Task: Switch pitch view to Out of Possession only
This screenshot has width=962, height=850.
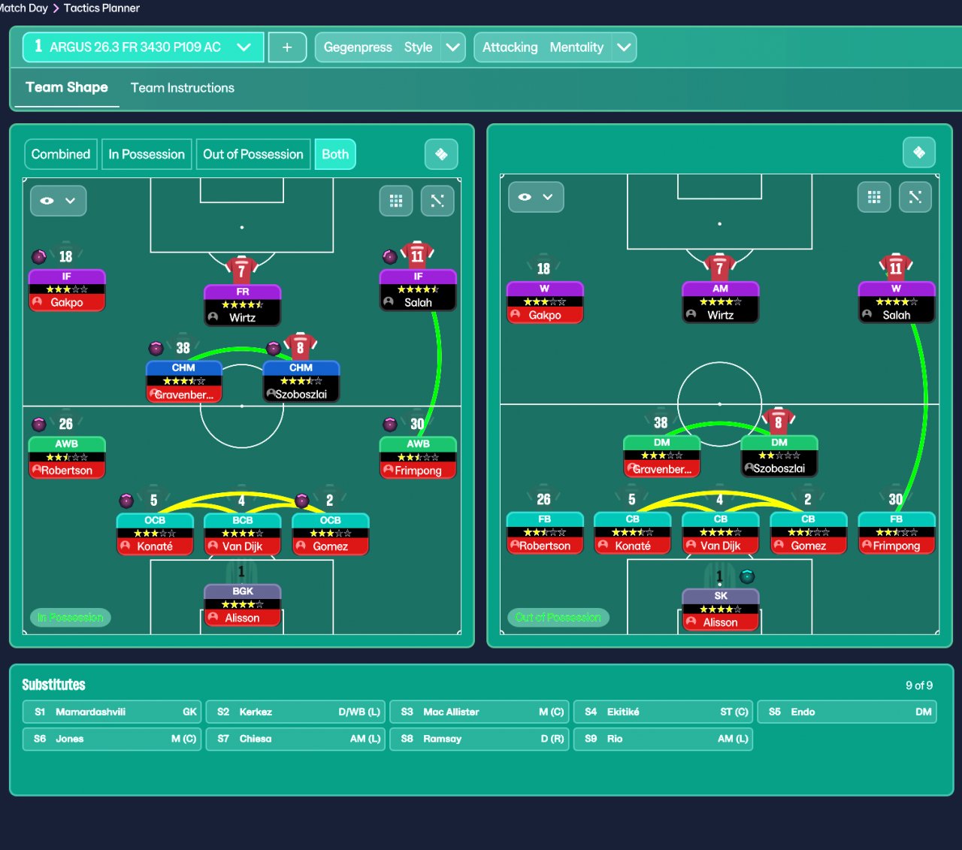Action: (253, 154)
